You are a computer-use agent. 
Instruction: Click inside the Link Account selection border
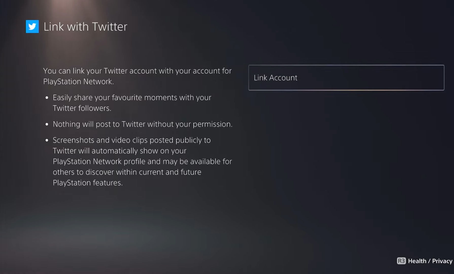(x=346, y=78)
